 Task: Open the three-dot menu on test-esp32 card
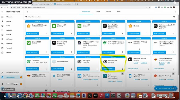tap(97, 69)
